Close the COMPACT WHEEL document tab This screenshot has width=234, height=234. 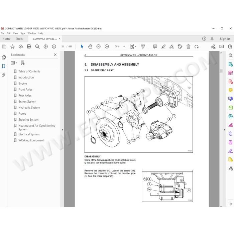click(x=60, y=39)
